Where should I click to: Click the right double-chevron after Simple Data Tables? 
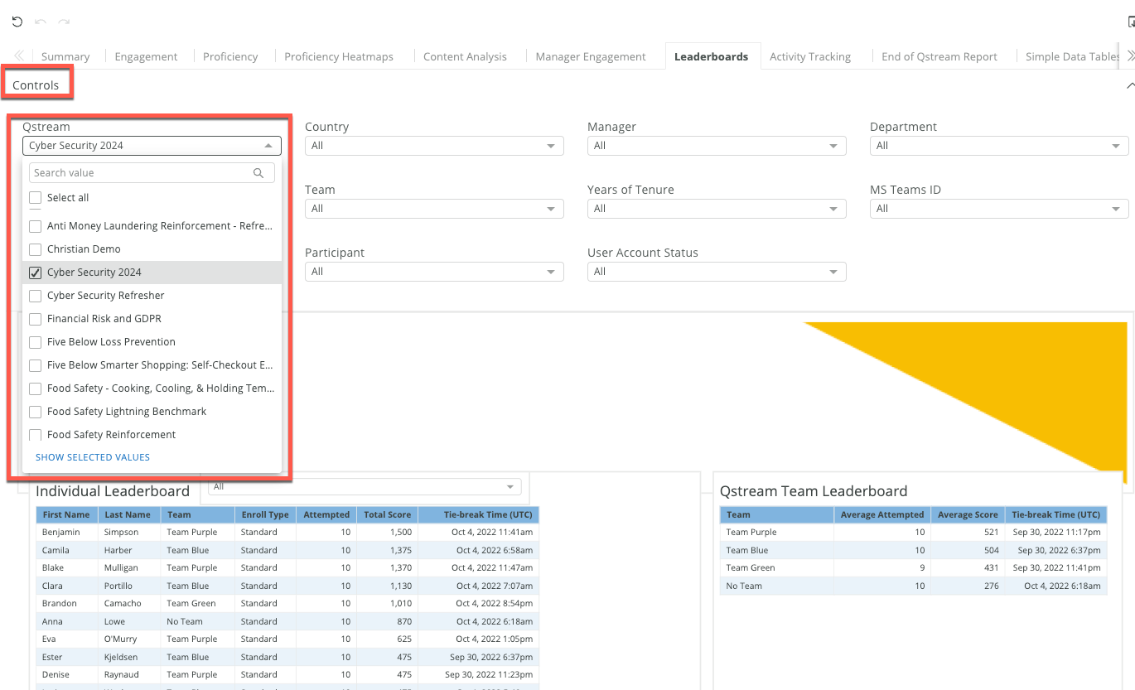[1130, 54]
